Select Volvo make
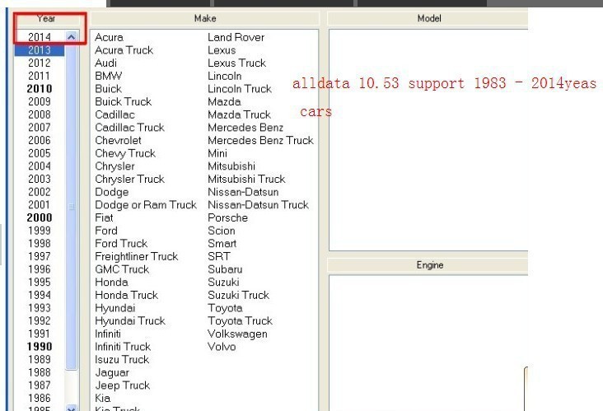Image resolution: width=603 pixels, height=411 pixels. pyautogui.click(x=222, y=347)
